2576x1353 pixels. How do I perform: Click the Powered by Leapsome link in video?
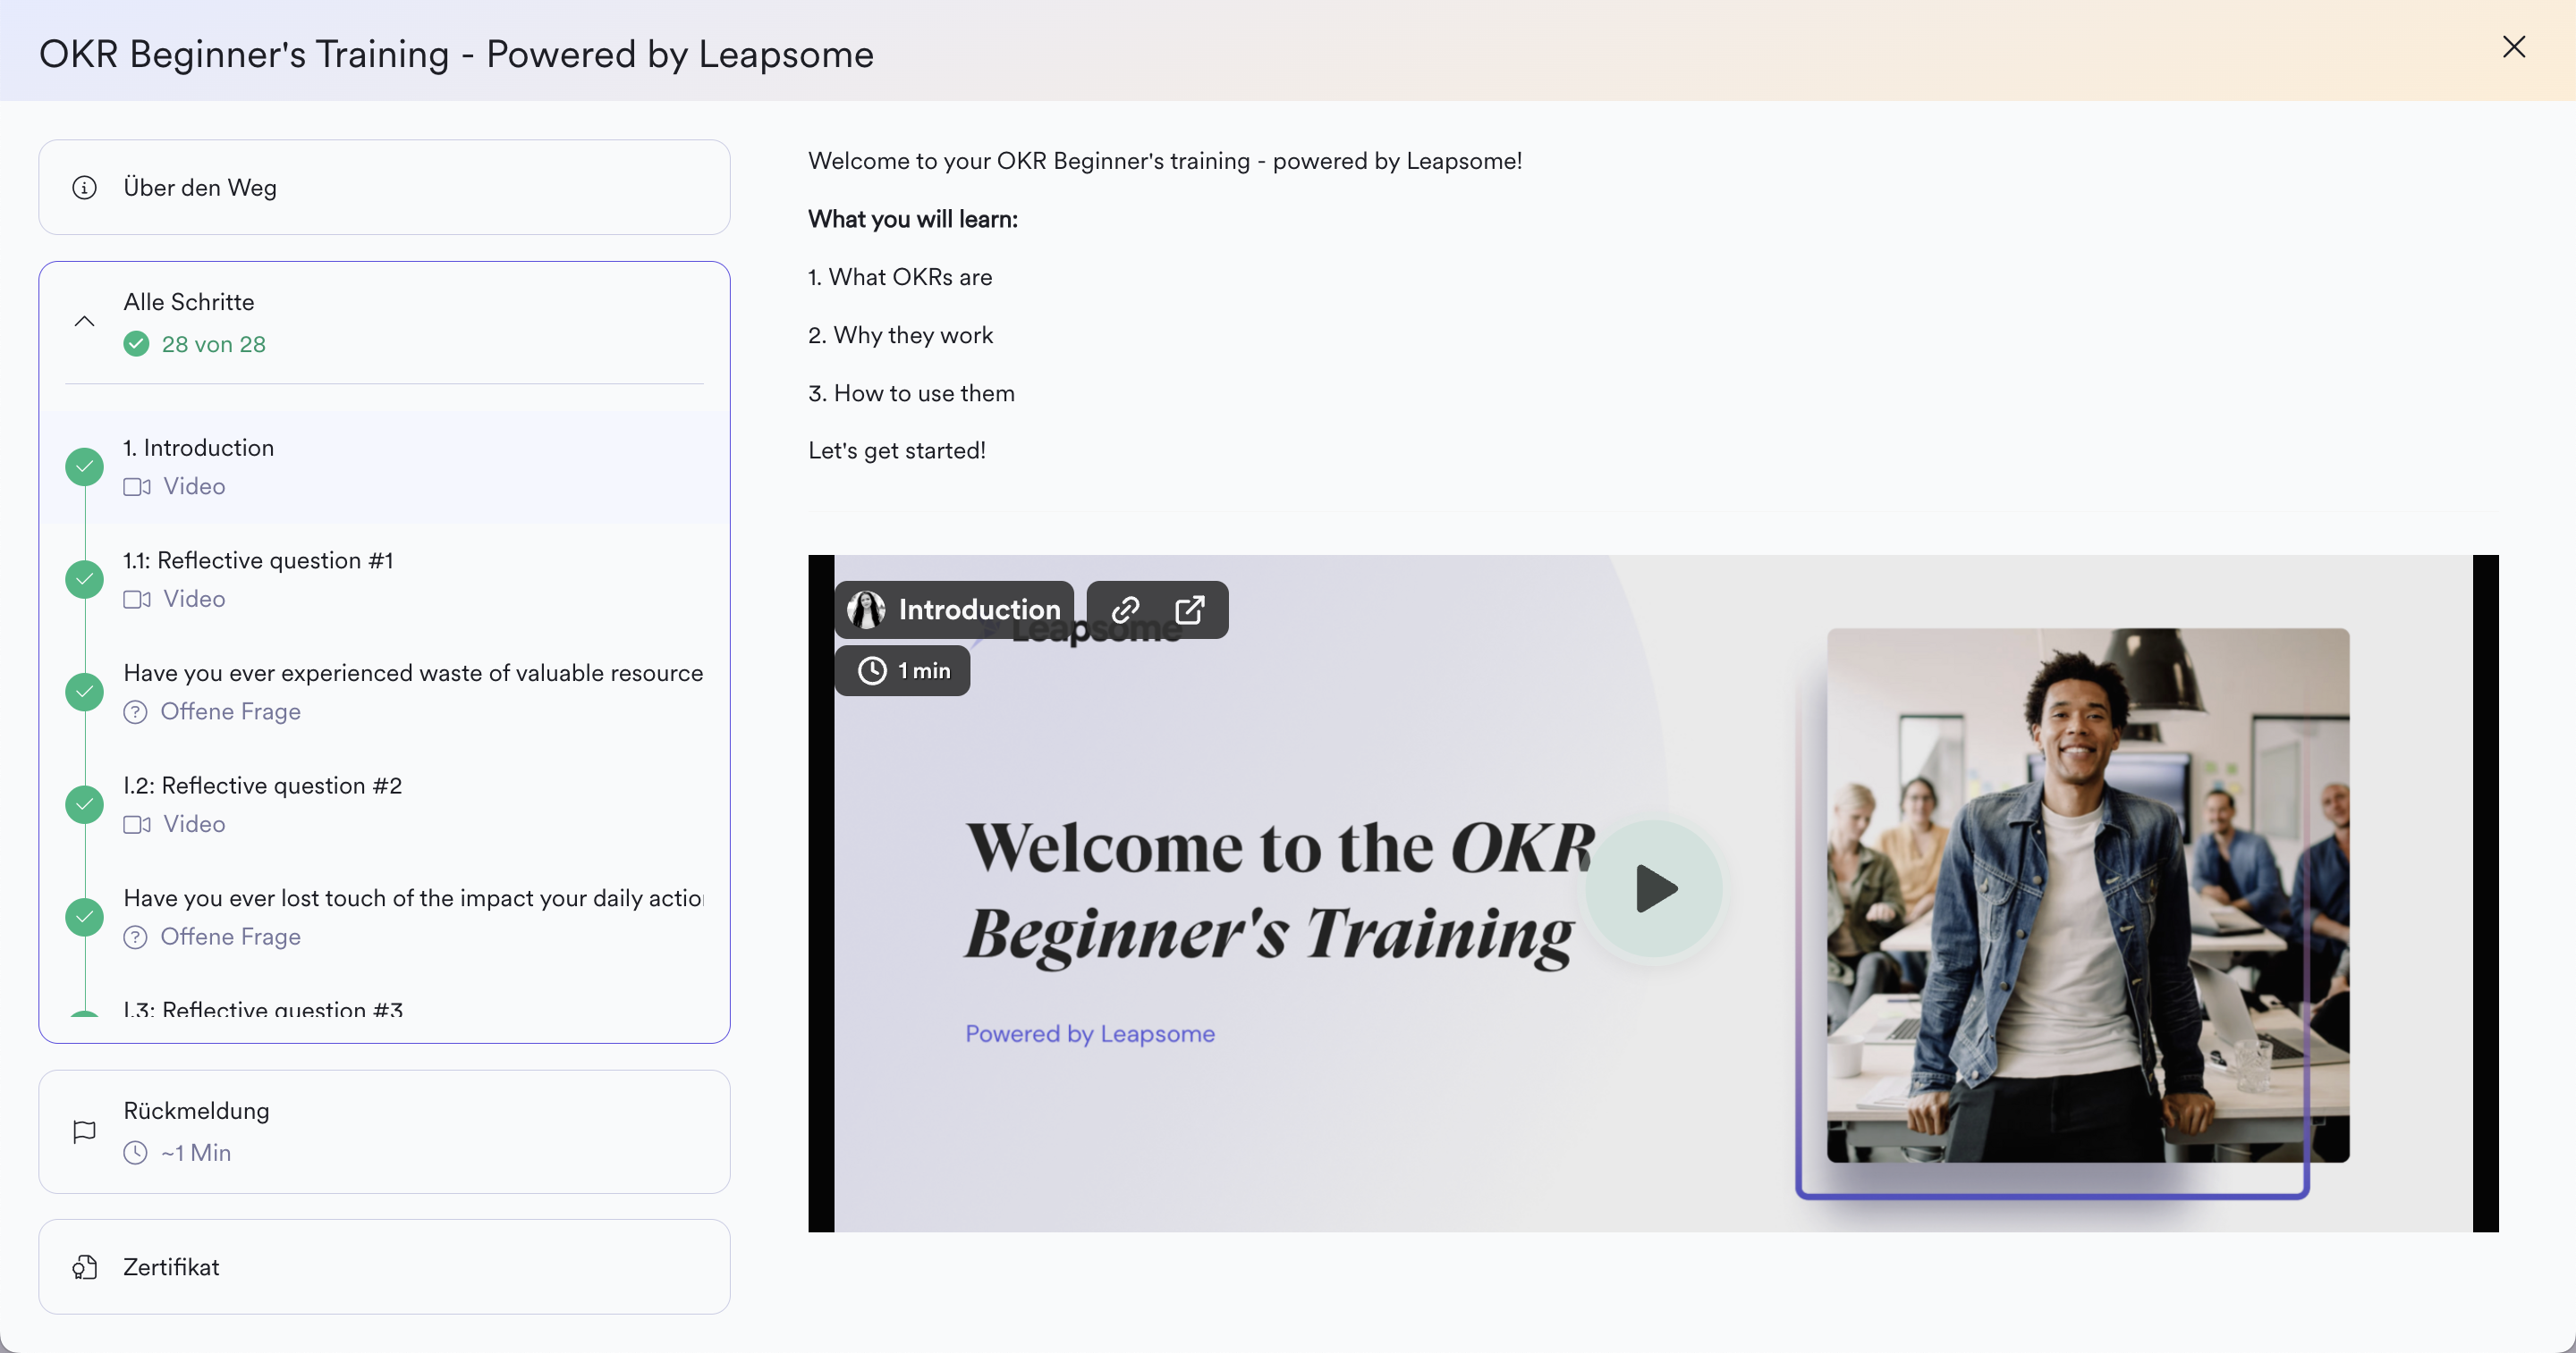click(1089, 1033)
